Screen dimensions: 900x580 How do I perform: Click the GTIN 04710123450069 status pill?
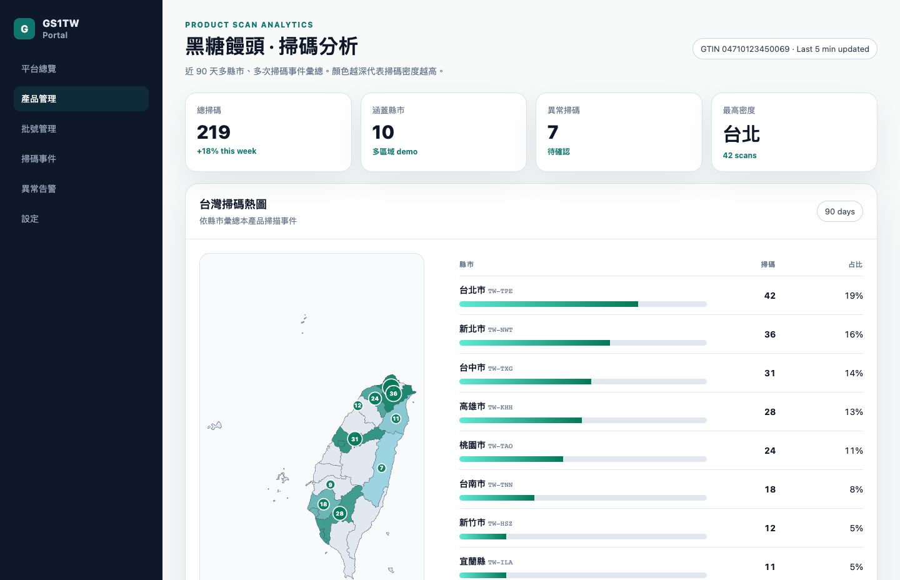coord(784,49)
